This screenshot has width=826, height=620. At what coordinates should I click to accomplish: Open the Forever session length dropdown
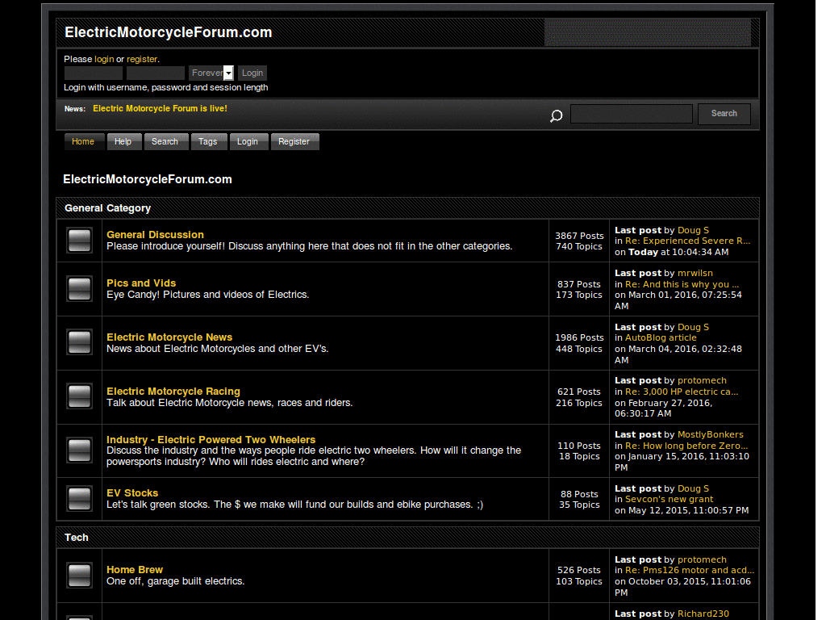pyautogui.click(x=211, y=73)
